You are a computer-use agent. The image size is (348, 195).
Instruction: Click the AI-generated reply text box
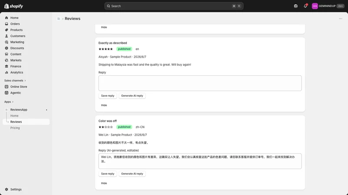pos(200,161)
